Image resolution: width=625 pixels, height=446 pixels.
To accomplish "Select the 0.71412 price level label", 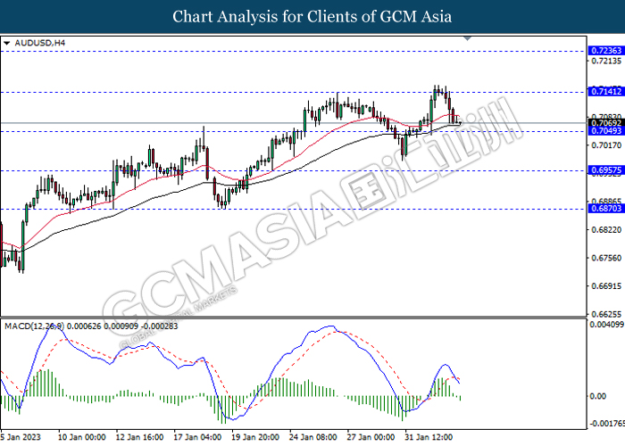I will point(606,92).
